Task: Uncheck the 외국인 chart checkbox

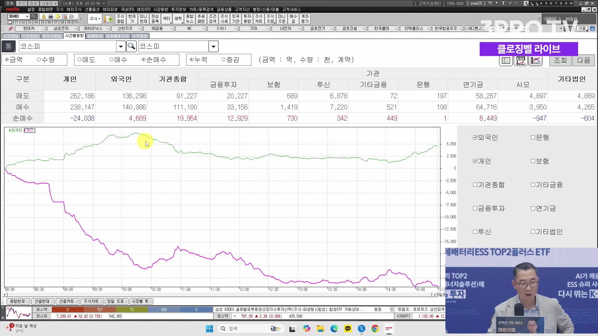Action: point(475,138)
